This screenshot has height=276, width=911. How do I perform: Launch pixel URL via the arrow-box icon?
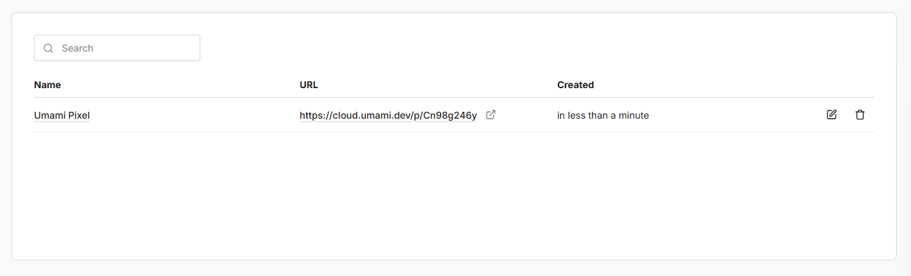pos(491,115)
